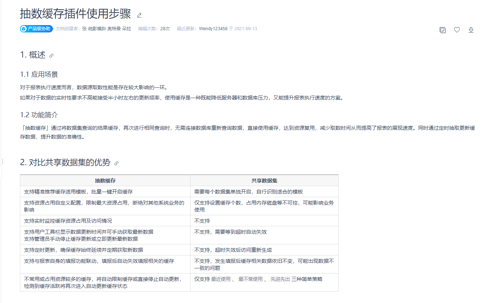496x303 pixels.
Task: Click cell 支持定时更新，确保缓存始终延续并定期获取新数据
Action: [x=105, y=250]
